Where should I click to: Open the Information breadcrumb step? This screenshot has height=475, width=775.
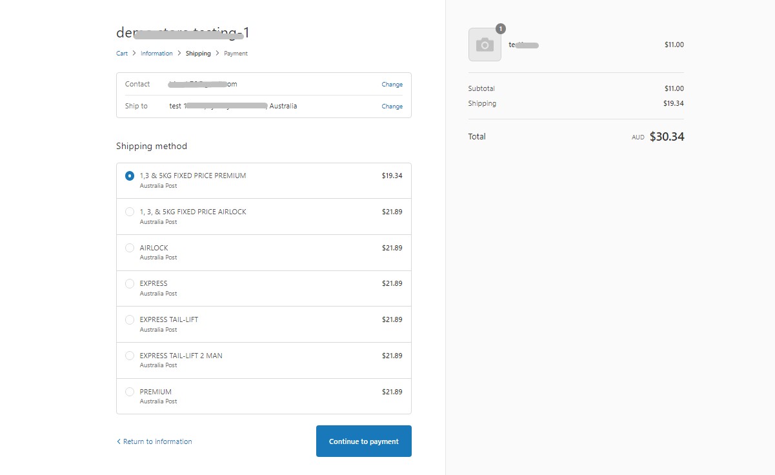click(x=157, y=54)
